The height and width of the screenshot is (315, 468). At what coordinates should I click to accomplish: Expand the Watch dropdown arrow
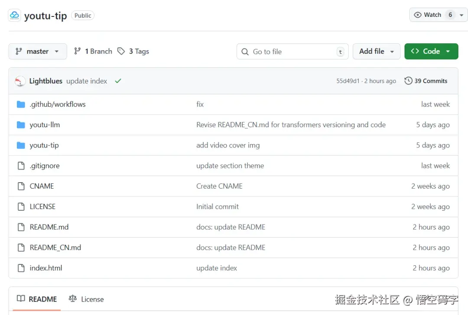point(461,15)
